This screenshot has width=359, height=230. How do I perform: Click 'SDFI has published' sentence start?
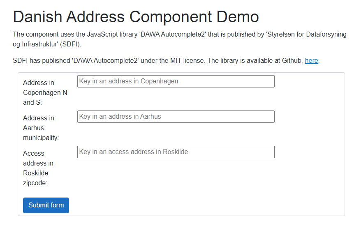42,61
